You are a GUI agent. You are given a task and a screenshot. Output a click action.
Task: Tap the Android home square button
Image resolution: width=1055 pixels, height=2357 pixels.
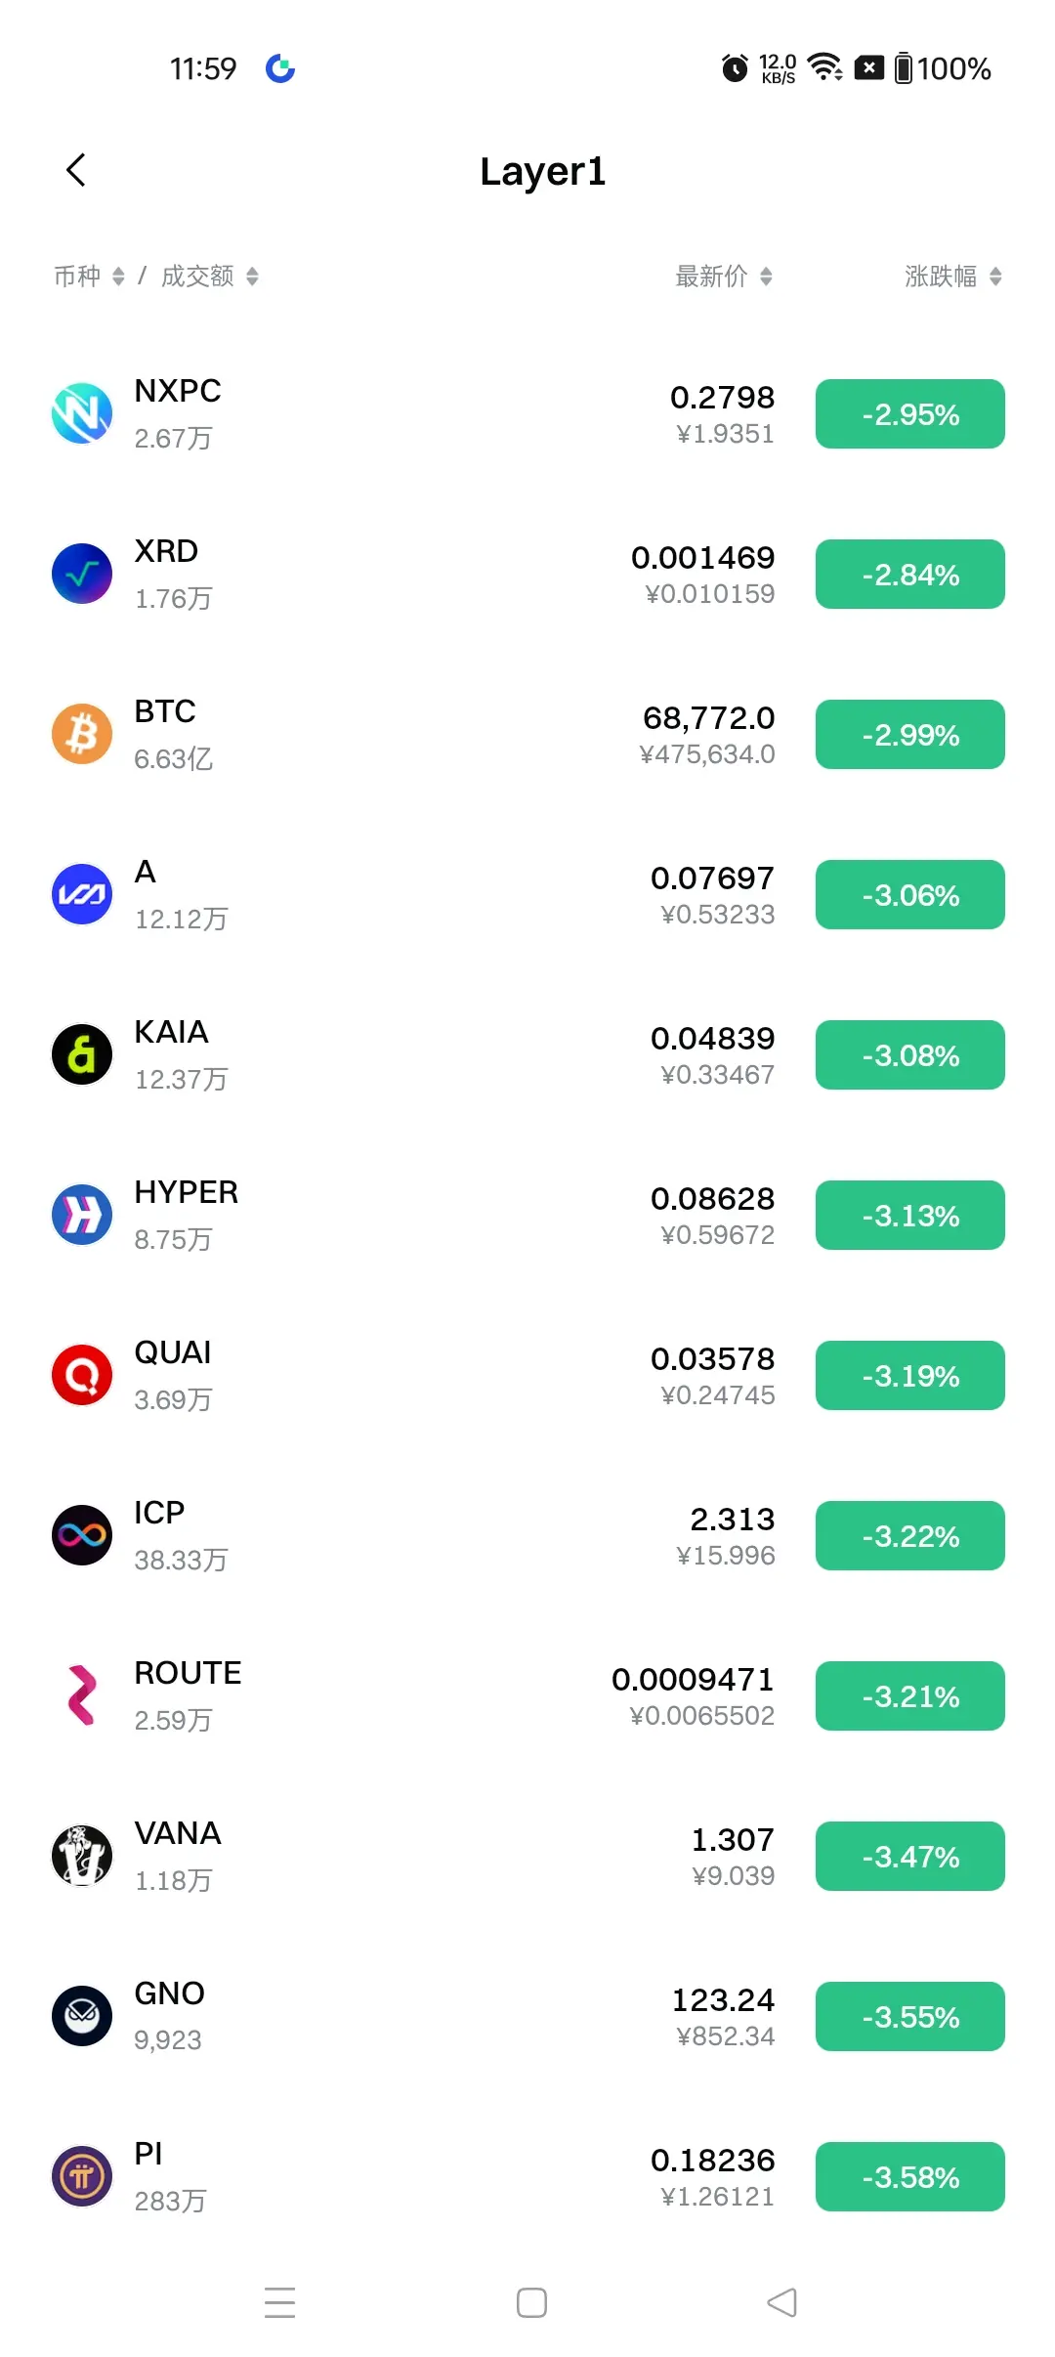531,2302
